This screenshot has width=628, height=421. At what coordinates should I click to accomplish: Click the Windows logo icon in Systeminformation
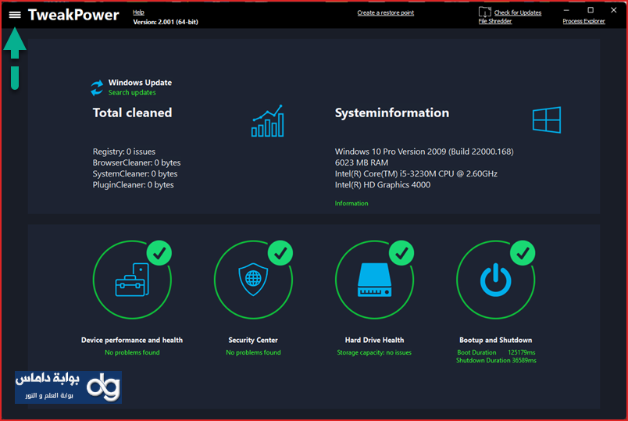547,120
